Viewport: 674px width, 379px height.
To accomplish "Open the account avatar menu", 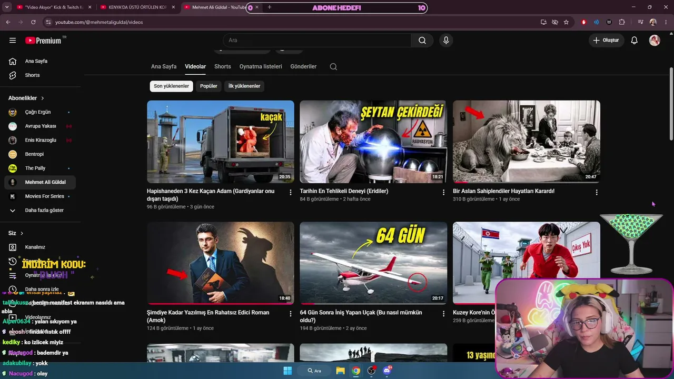I will click(655, 41).
